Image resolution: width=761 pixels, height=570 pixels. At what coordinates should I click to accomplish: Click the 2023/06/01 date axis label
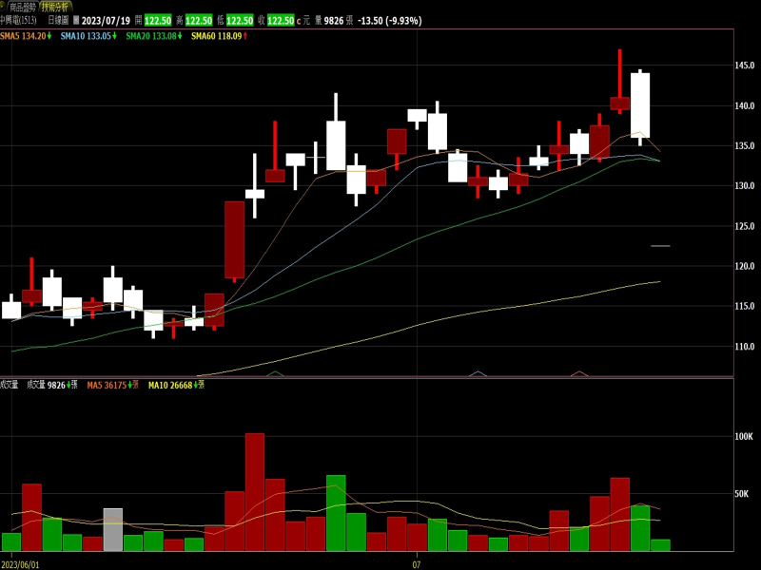[20, 564]
